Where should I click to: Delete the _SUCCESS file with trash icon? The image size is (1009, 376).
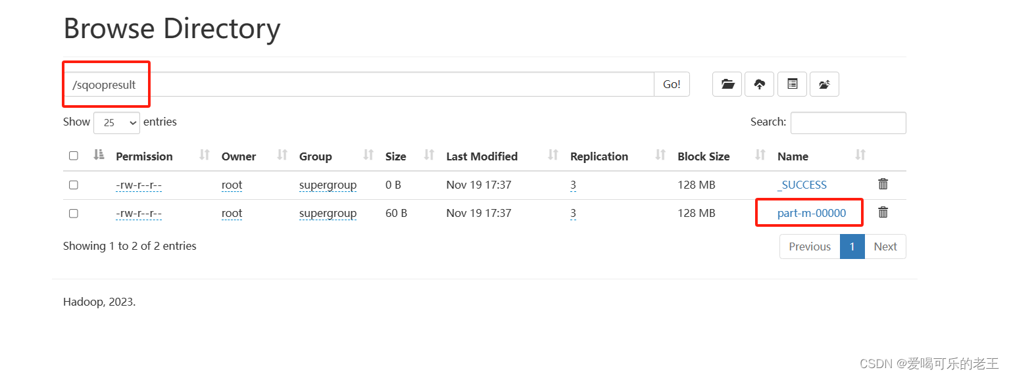click(x=883, y=184)
